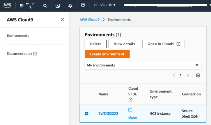Launch CloudShell terminal icon
211x125 pixels.
coord(58,6)
